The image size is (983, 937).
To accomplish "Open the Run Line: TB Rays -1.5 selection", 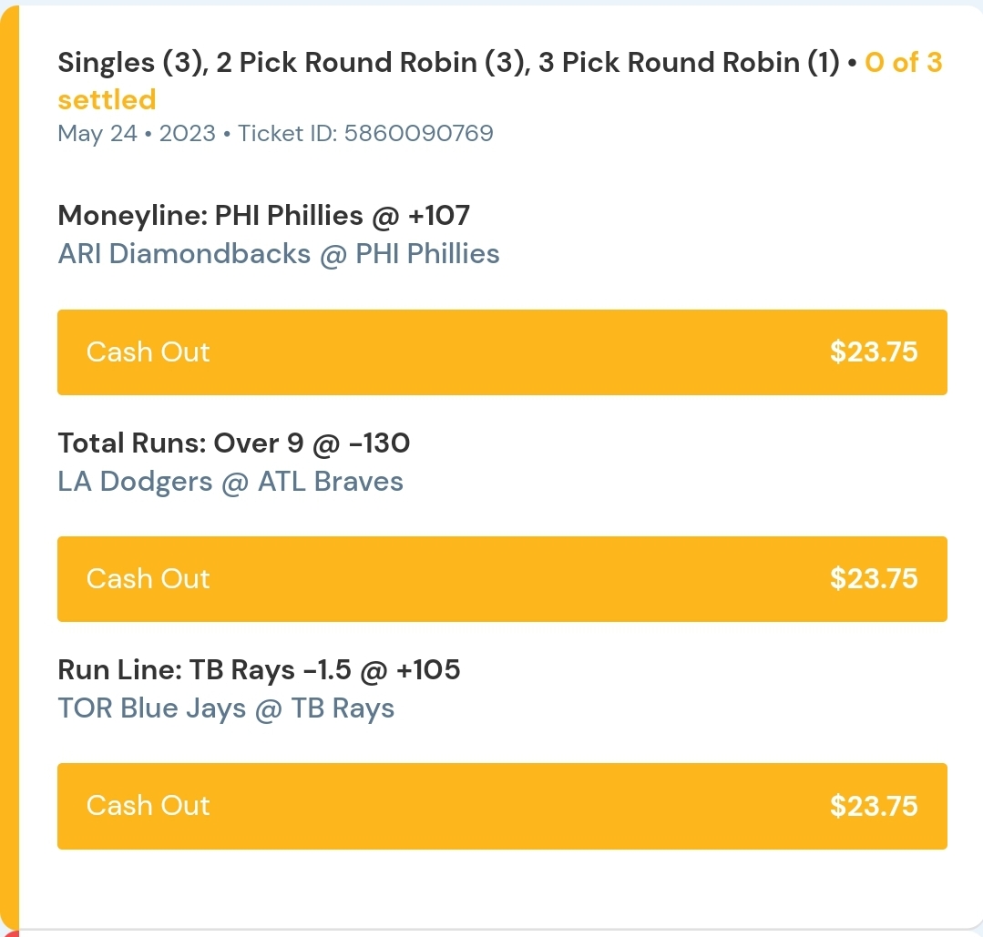I will click(259, 669).
